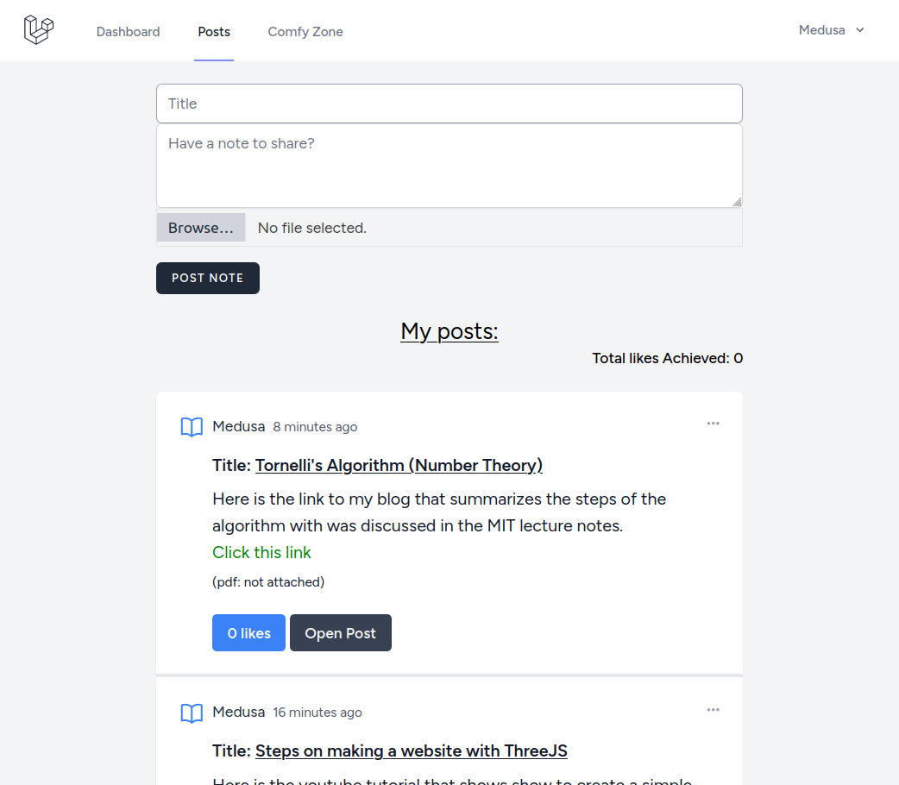Click the 0 likes button
Viewport: 899px width, 785px height.
pyautogui.click(x=248, y=632)
